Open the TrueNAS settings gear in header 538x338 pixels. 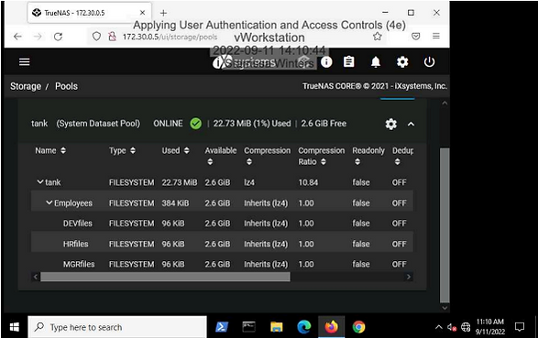point(402,62)
